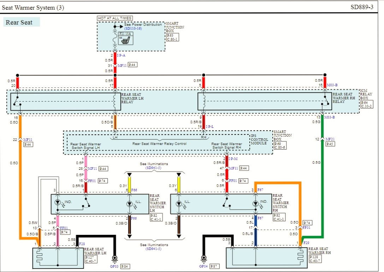Click the GF04 ground point link
This screenshot has height=272, width=384.
pyautogui.click(x=203, y=266)
